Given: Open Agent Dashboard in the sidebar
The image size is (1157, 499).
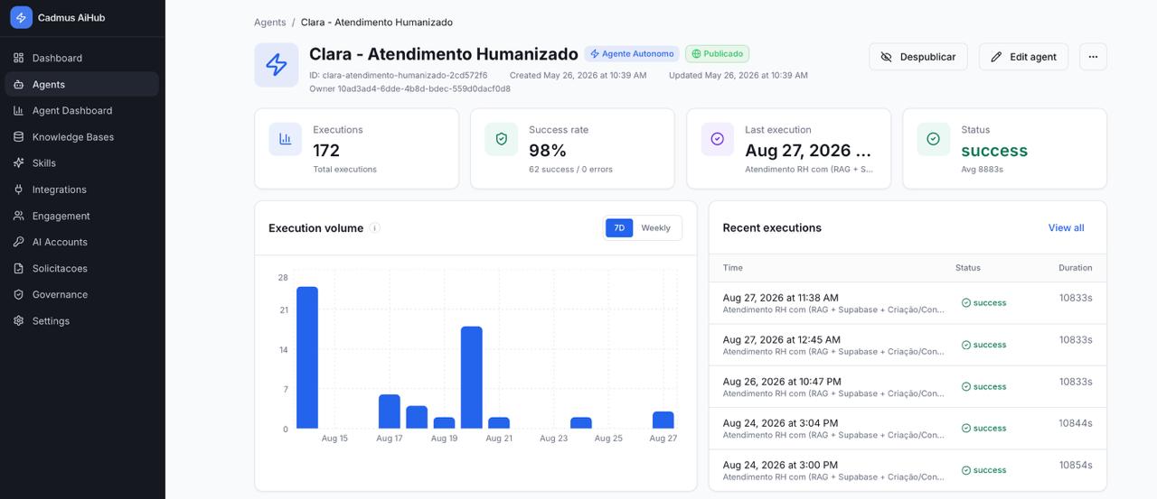Looking at the screenshot, I should (82, 110).
